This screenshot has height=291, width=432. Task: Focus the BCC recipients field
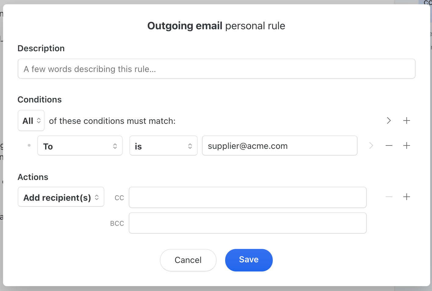[247, 223]
